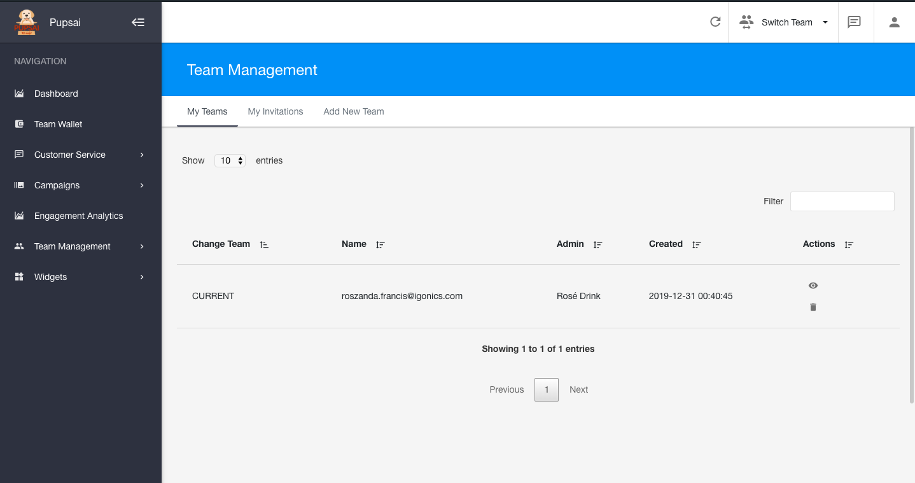View team details via eye icon

point(813,286)
